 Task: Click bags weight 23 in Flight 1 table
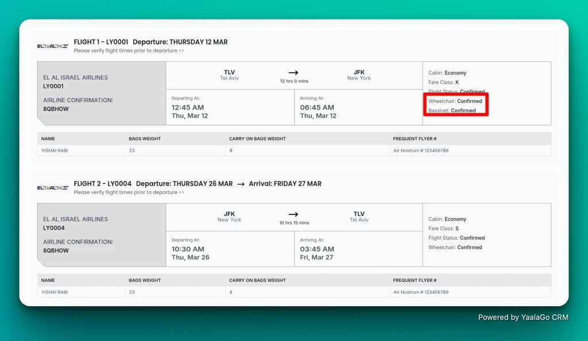tap(132, 151)
